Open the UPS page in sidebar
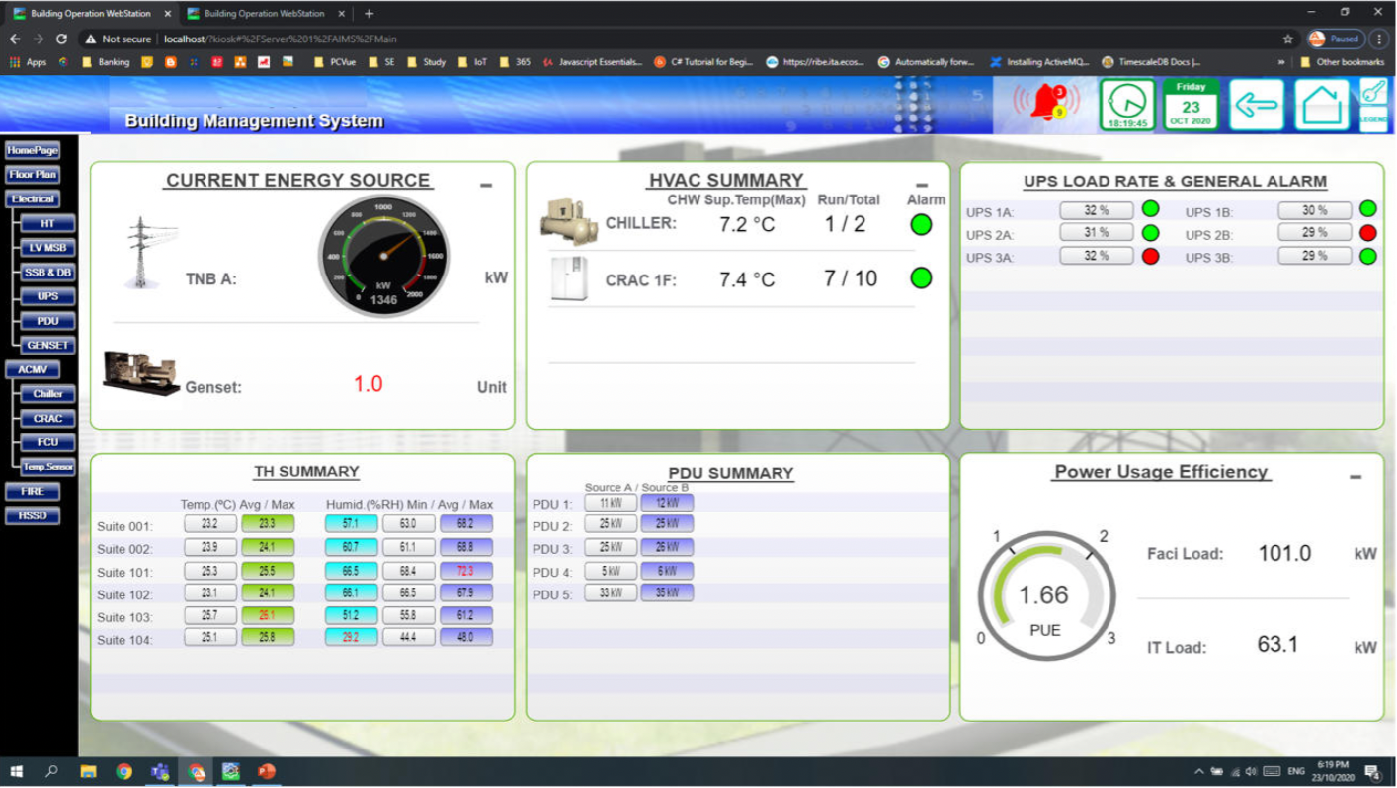 [47, 296]
